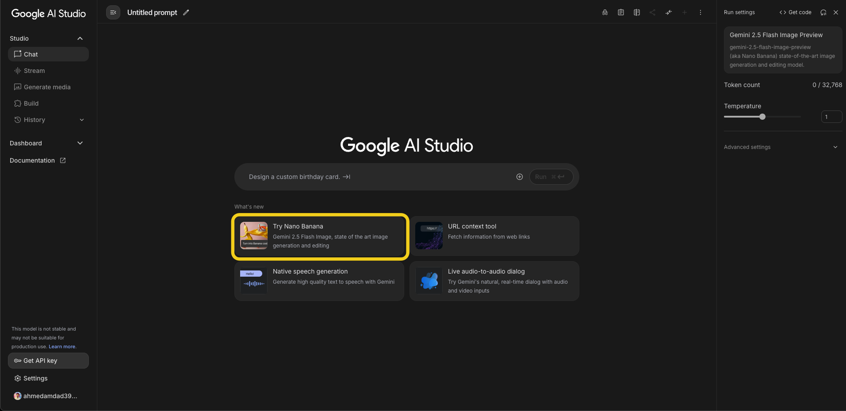Open Settings in the sidebar

(48, 378)
